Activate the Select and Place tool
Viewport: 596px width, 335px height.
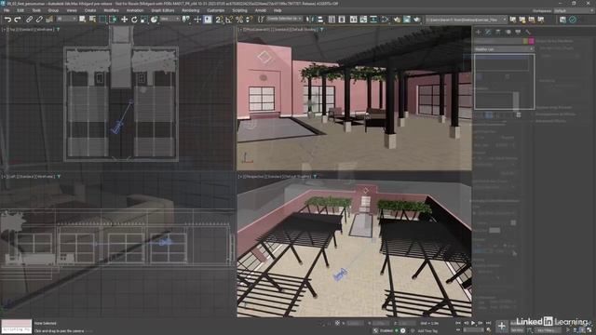click(x=154, y=19)
